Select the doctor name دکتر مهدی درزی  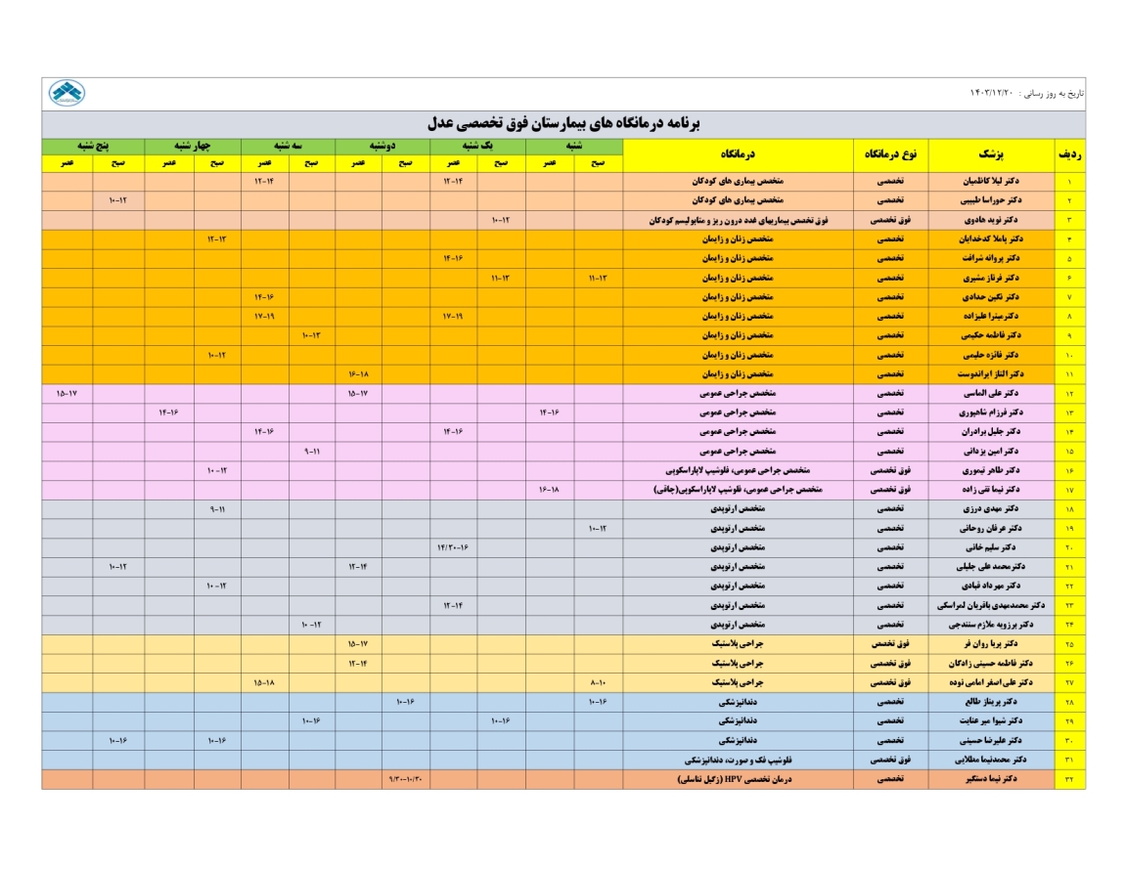pos(991,509)
